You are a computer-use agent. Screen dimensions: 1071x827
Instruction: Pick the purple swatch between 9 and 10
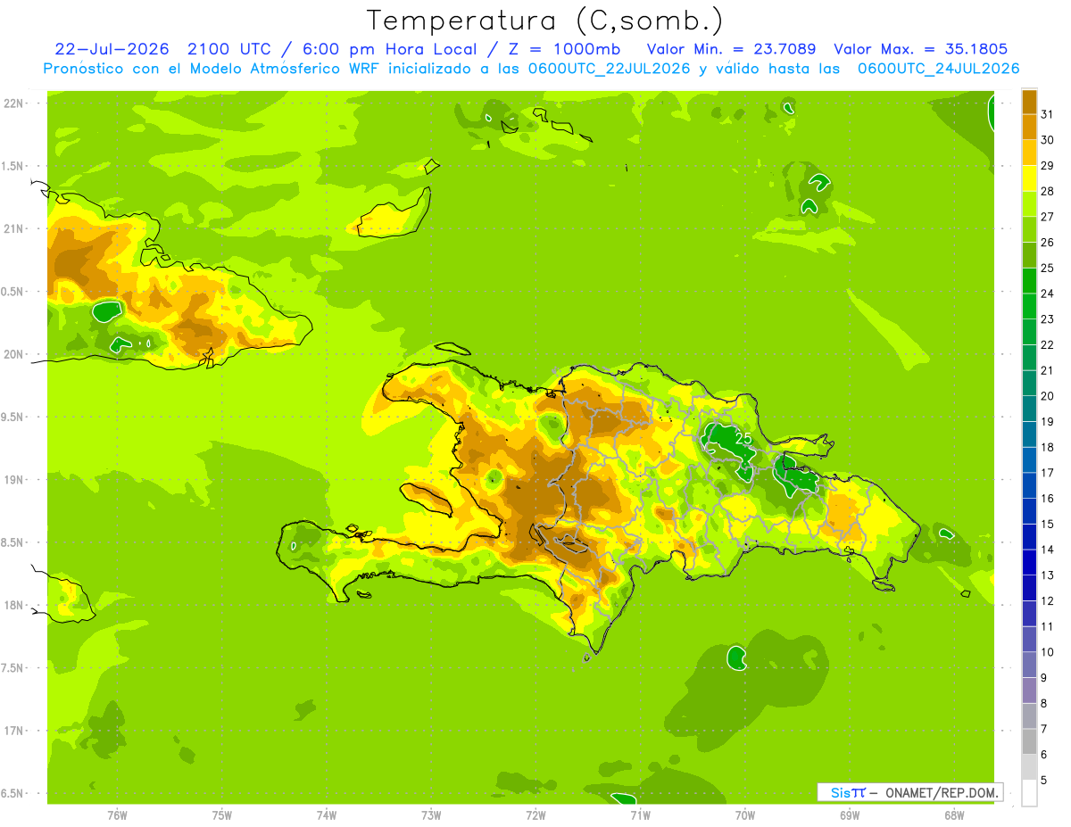click(1029, 665)
